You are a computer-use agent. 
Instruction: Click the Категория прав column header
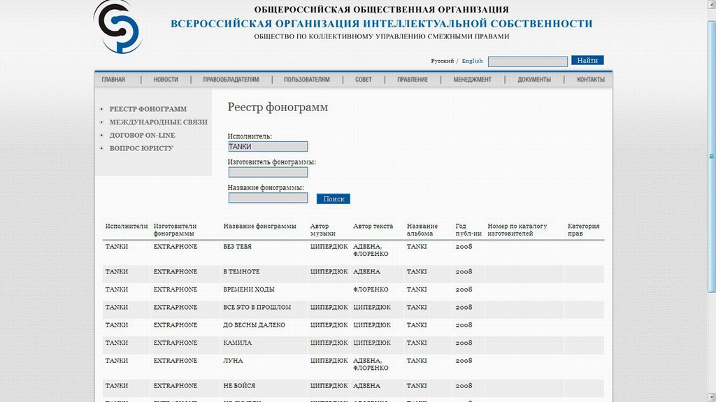coord(584,230)
